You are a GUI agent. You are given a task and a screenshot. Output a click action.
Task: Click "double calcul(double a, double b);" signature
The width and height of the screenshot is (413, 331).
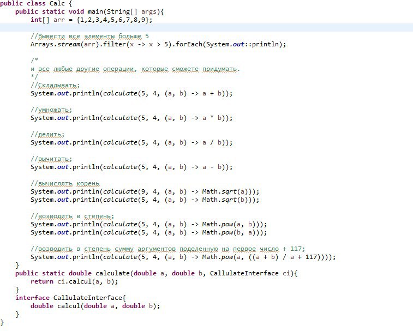(x=95, y=306)
